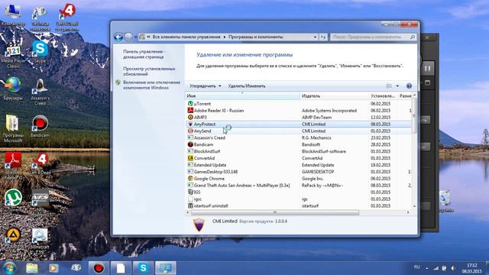This screenshot has width=489, height=275.
Task: Click the Windows Start button
Action: 9,268
